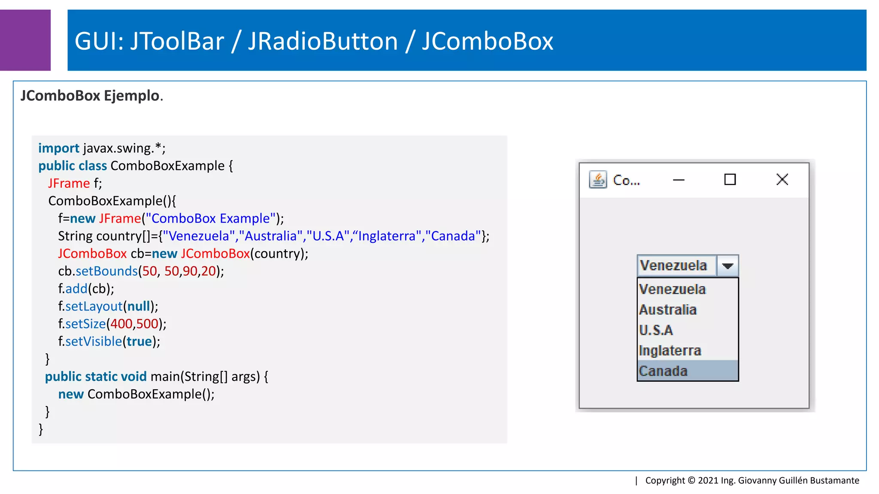The height and width of the screenshot is (494, 879).
Task: Click the code line "f.add(cb);"
Action: [86, 289]
